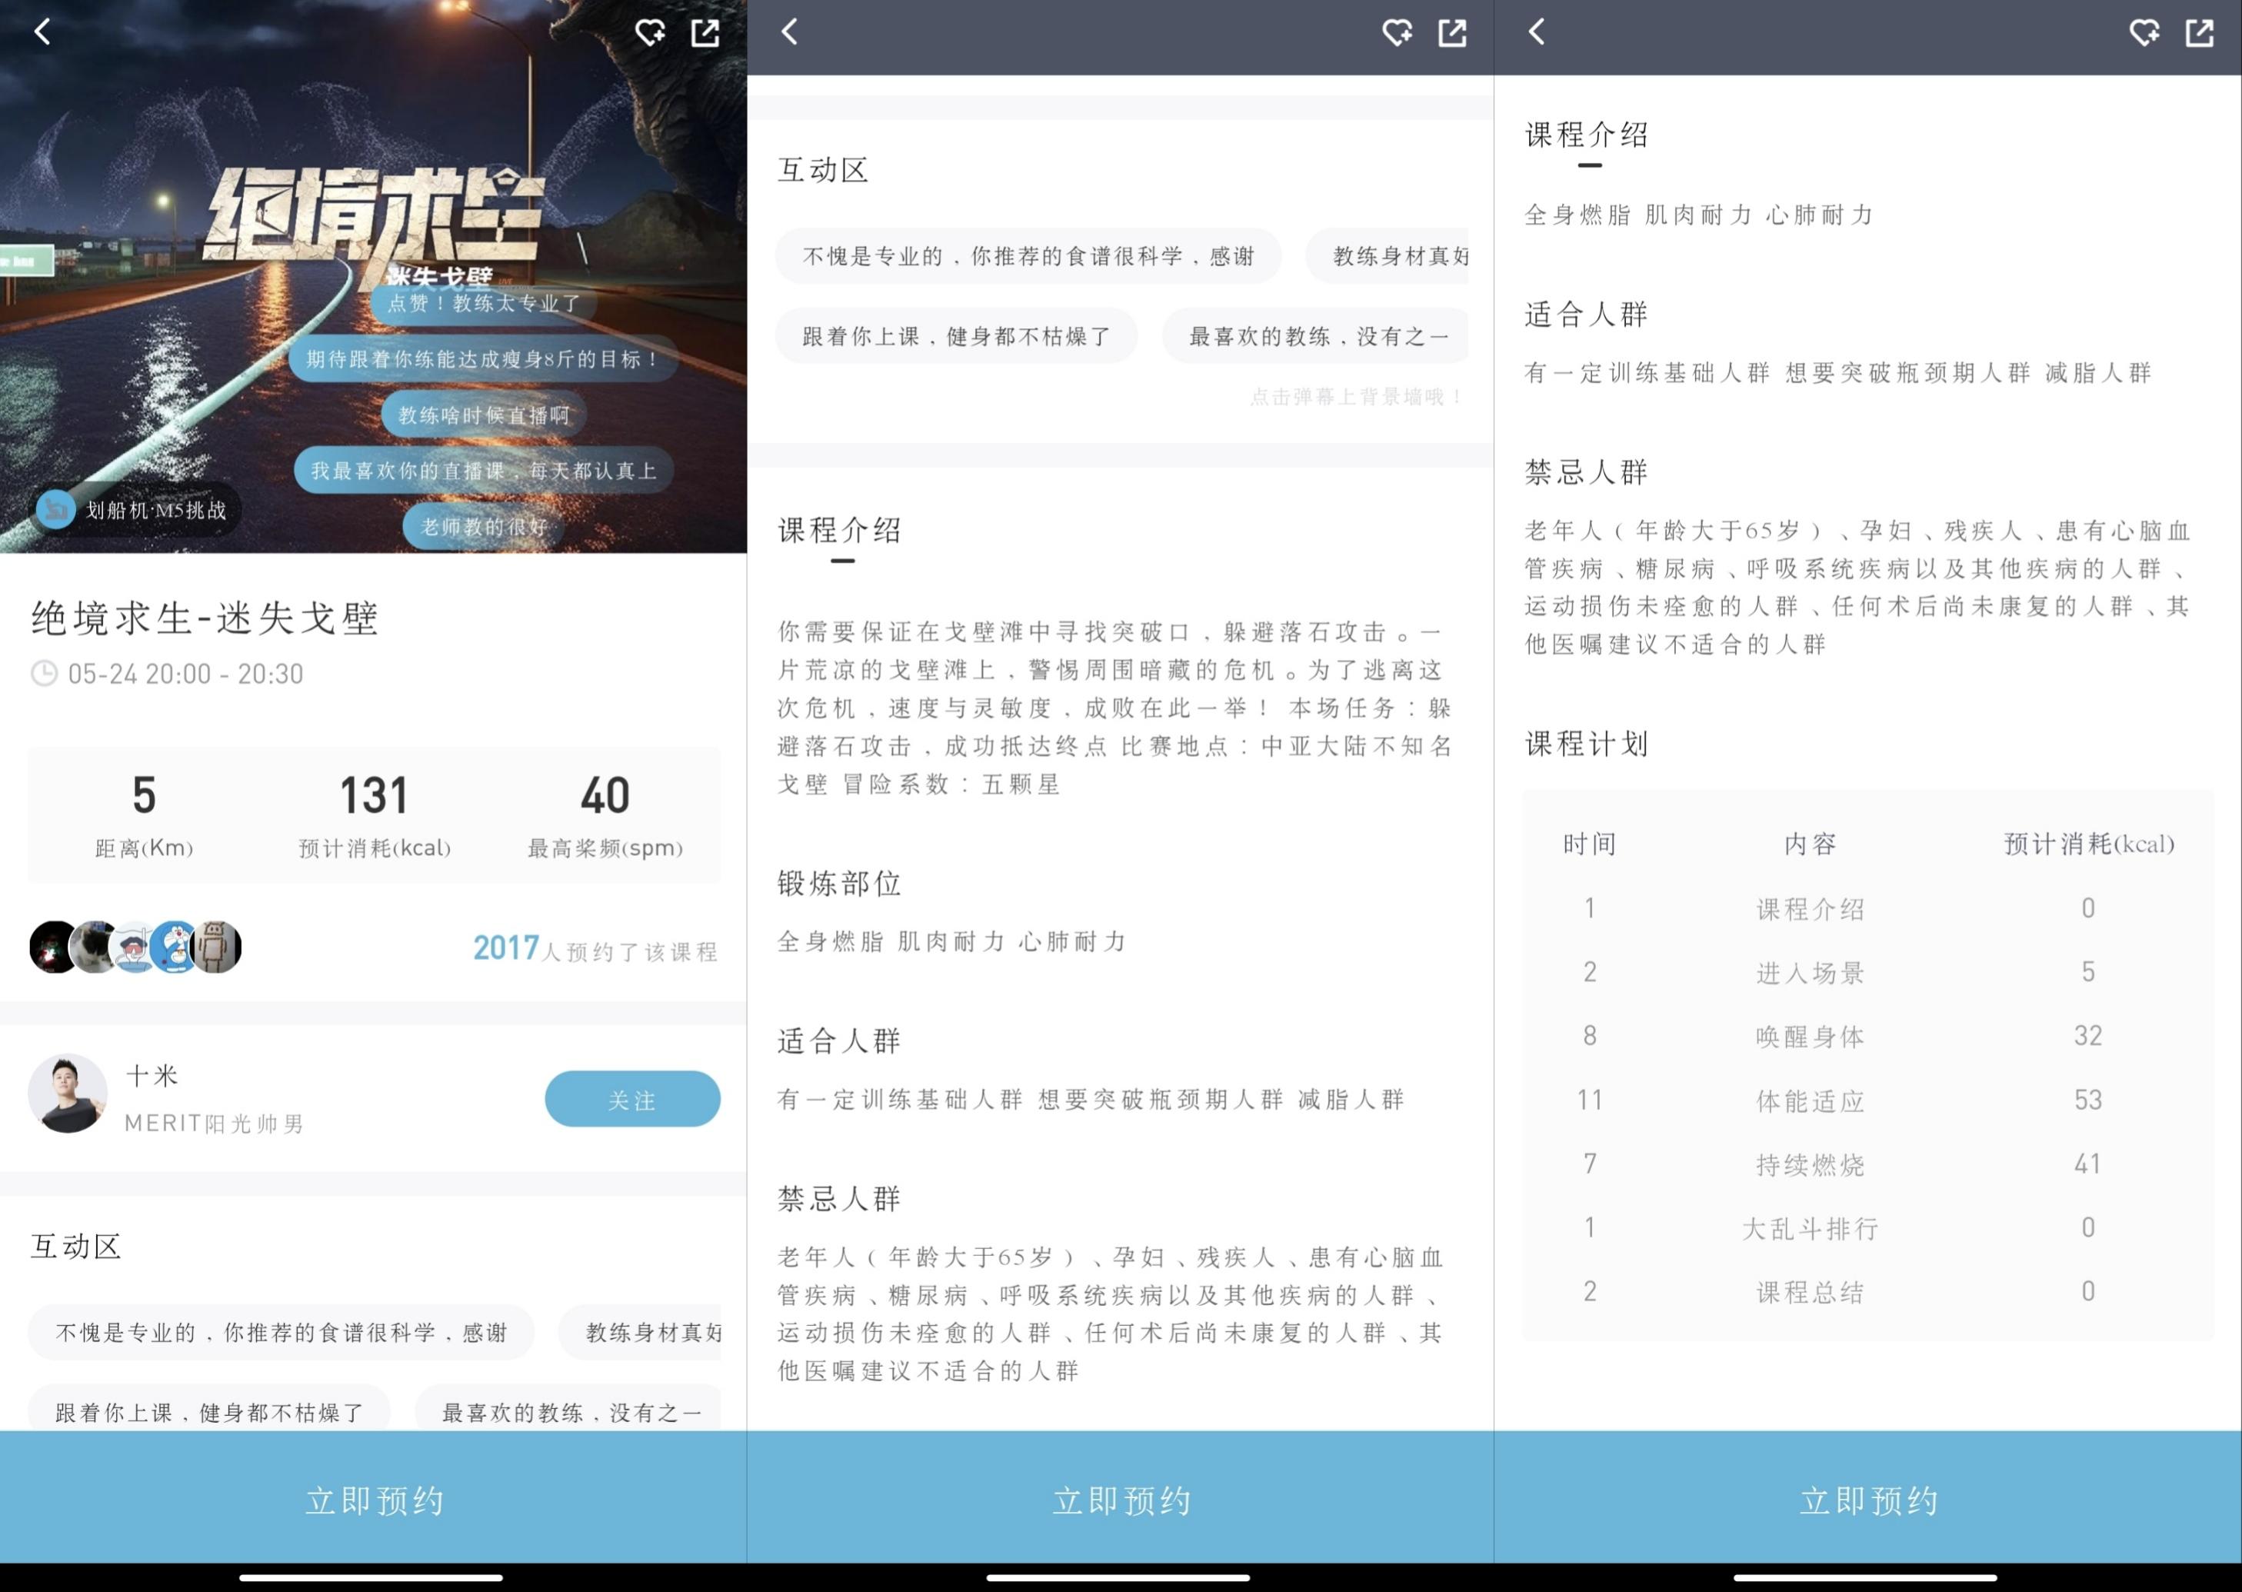Tap the back arrow on the course page
The height and width of the screenshot is (1592, 2242).
(42, 32)
